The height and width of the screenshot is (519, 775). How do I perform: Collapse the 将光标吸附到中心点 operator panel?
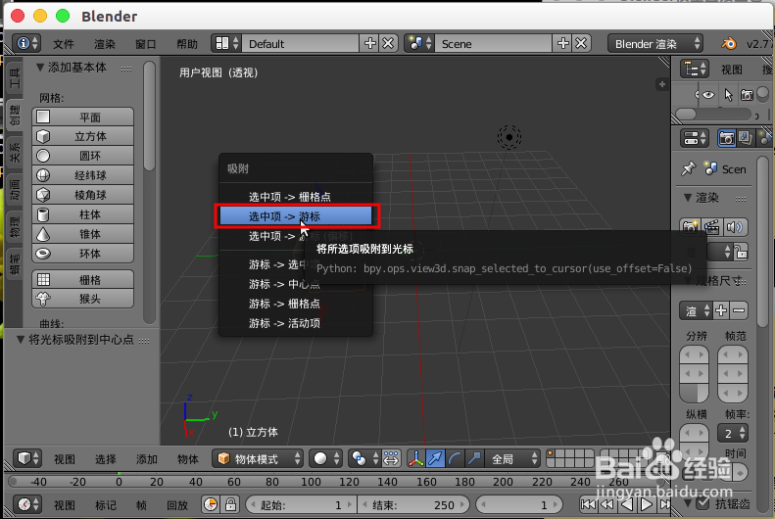[x=21, y=340]
